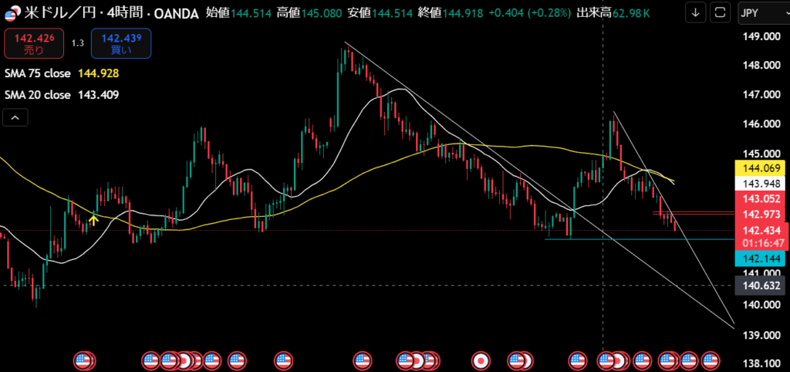This screenshot has height=372, width=790.
Task: Click the yellow arrow marker on chart
Action: tap(93, 218)
